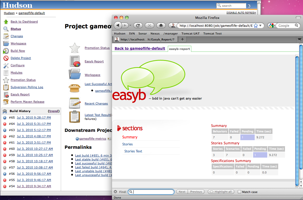Click build #65 blue status ball
Viewport: 303px width, 200px height.
(x=5, y=118)
